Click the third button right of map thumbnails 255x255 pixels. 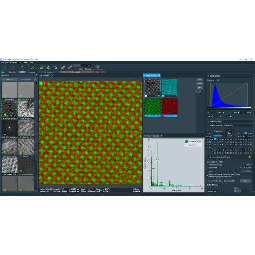pos(200,87)
